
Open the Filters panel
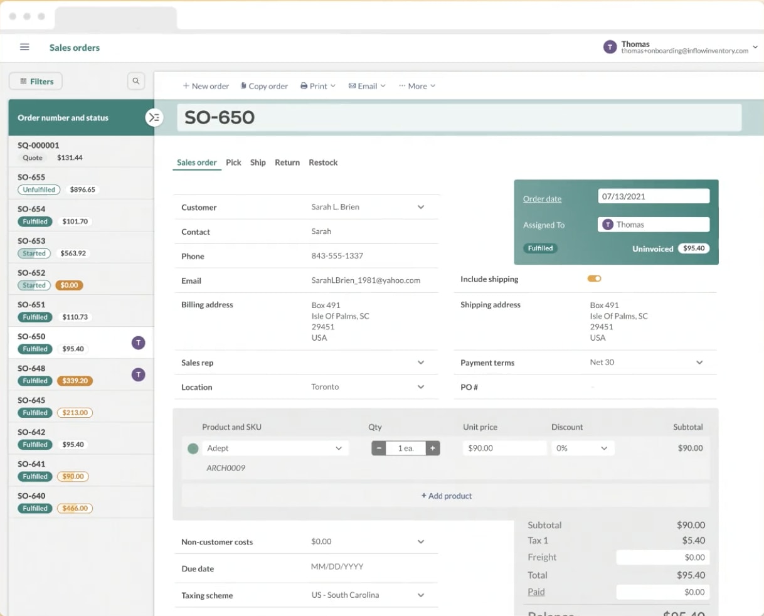click(x=35, y=80)
